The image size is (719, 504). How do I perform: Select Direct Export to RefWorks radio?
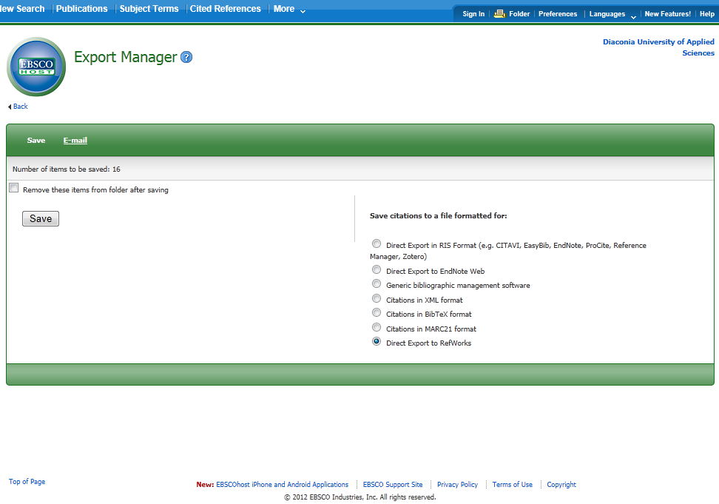tap(377, 342)
